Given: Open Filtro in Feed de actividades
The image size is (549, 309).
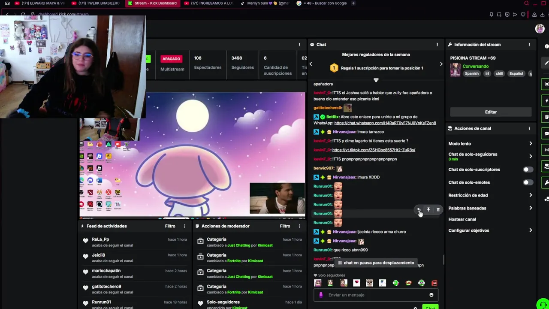Looking at the screenshot, I should pos(170,226).
